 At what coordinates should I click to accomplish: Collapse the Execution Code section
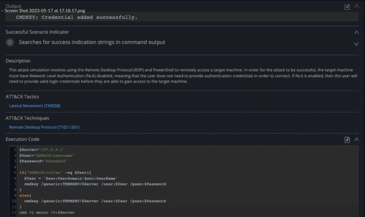[356, 140]
